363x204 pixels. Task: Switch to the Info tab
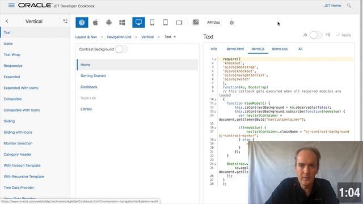pyautogui.click(x=214, y=49)
